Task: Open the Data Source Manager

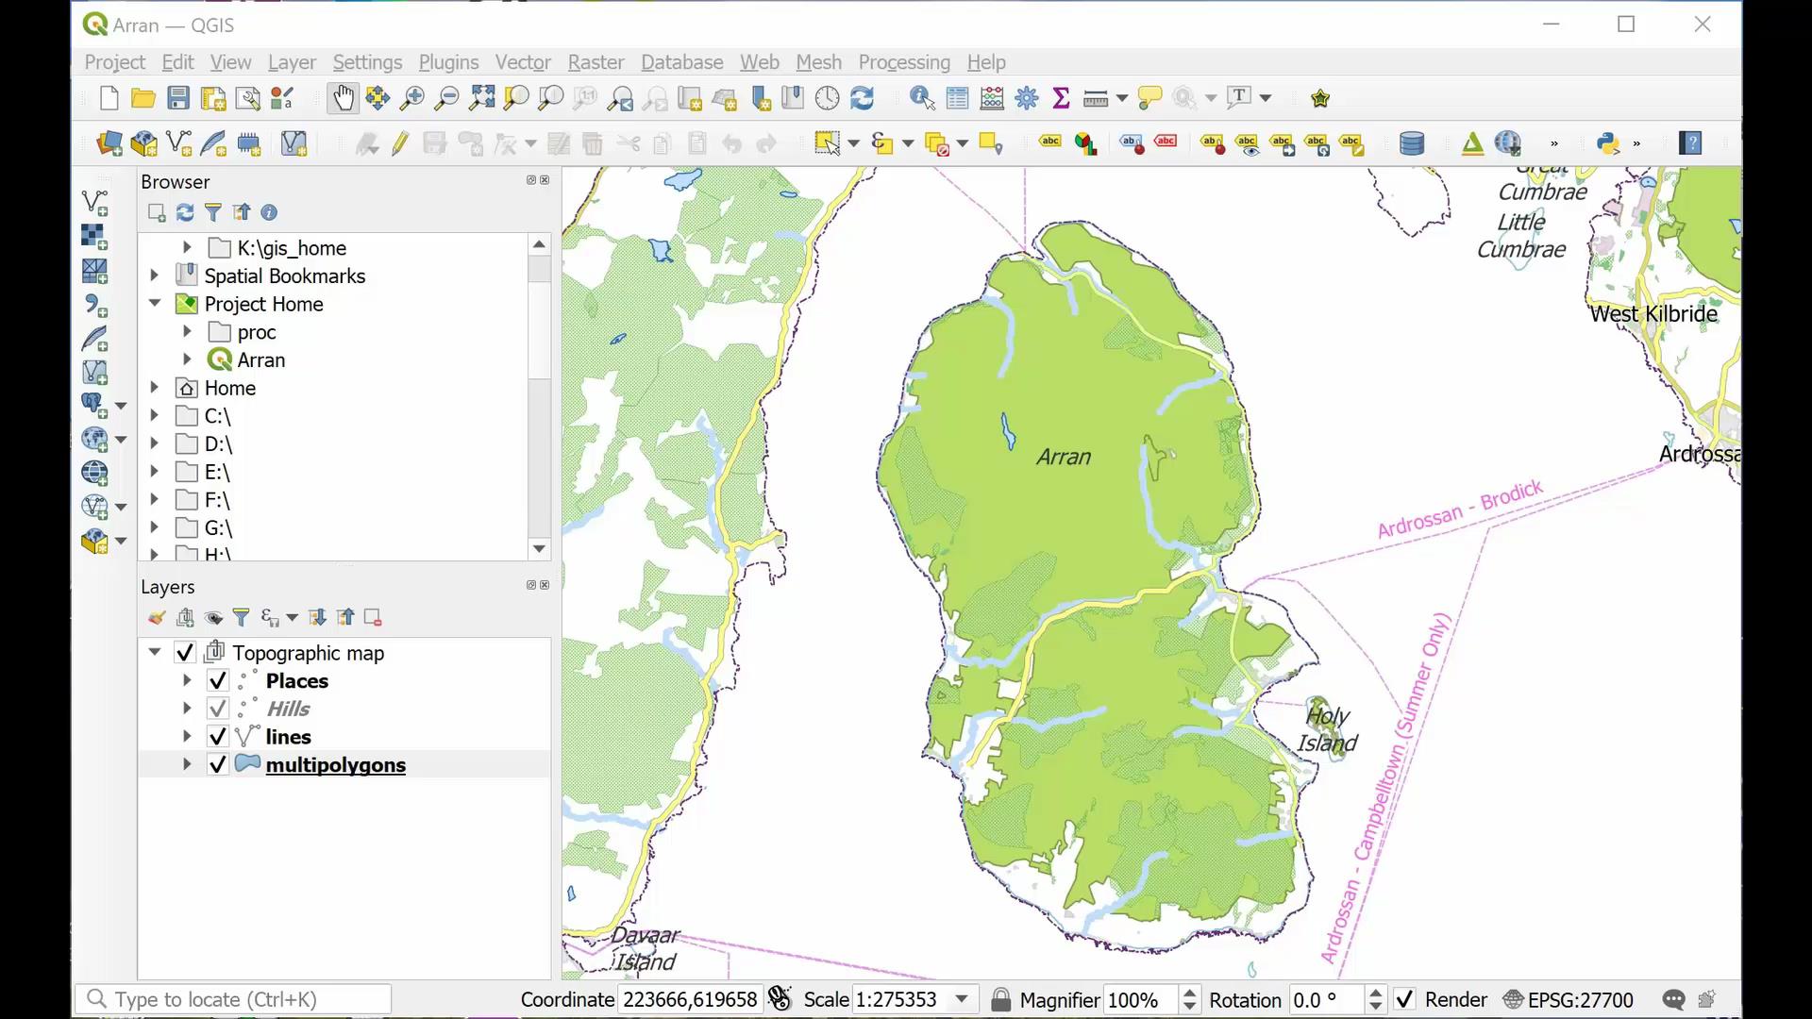Action: tap(109, 143)
